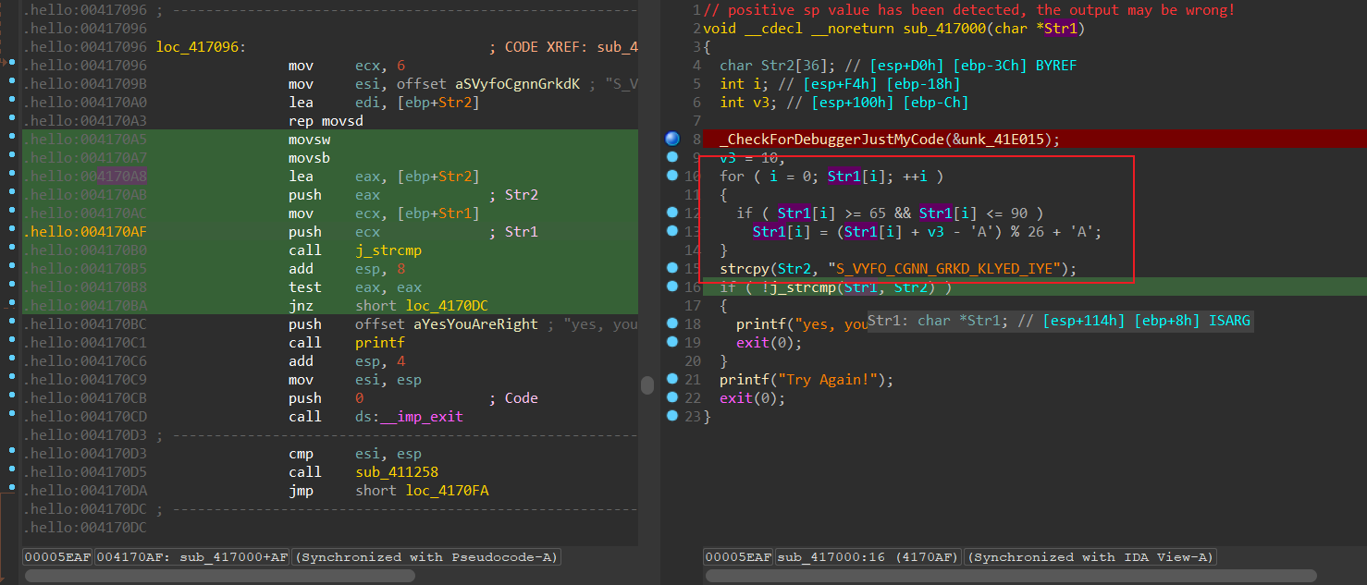Toggle breakpoint on pseudocode line 10 for loop
The width and height of the screenshot is (1367, 585).
click(672, 177)
